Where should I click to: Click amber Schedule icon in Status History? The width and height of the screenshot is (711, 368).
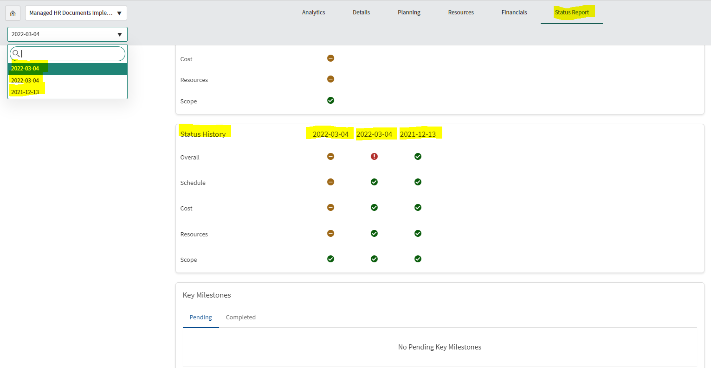pyautogui.click(x=330, y=182)
